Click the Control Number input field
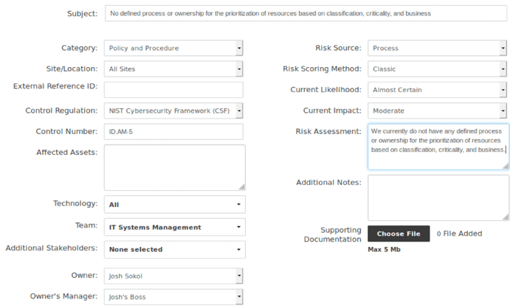The width and height of the screenshot is (510, 308). point(173,132)
